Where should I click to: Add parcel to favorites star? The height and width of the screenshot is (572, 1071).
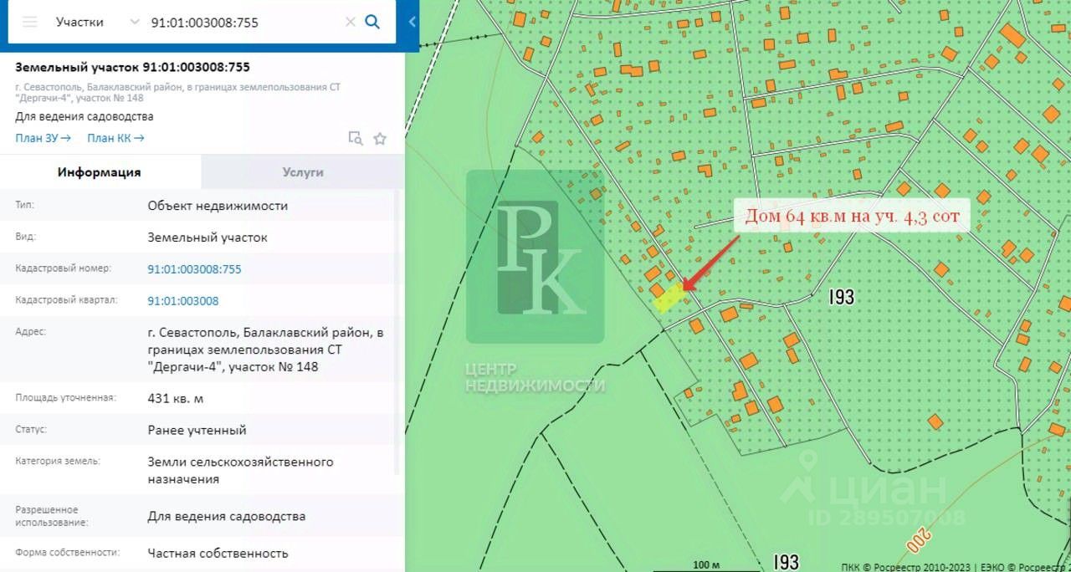(x=380, y=139)
